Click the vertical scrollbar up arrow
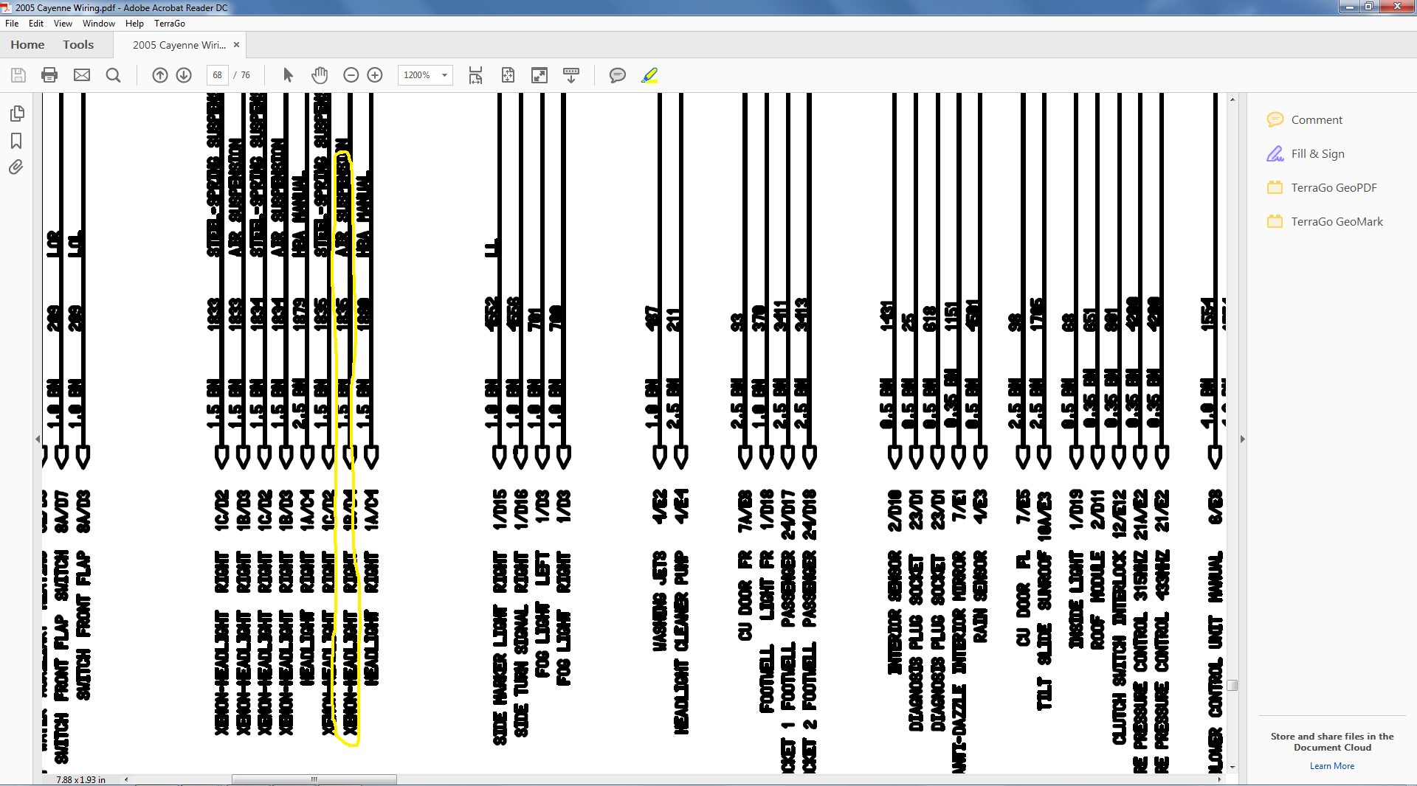The image size is (1417, 786). [x=1232, y=99]
